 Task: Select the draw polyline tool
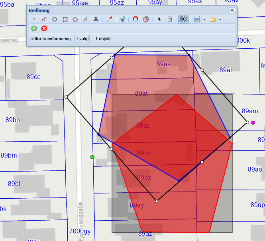click(44, 19)
